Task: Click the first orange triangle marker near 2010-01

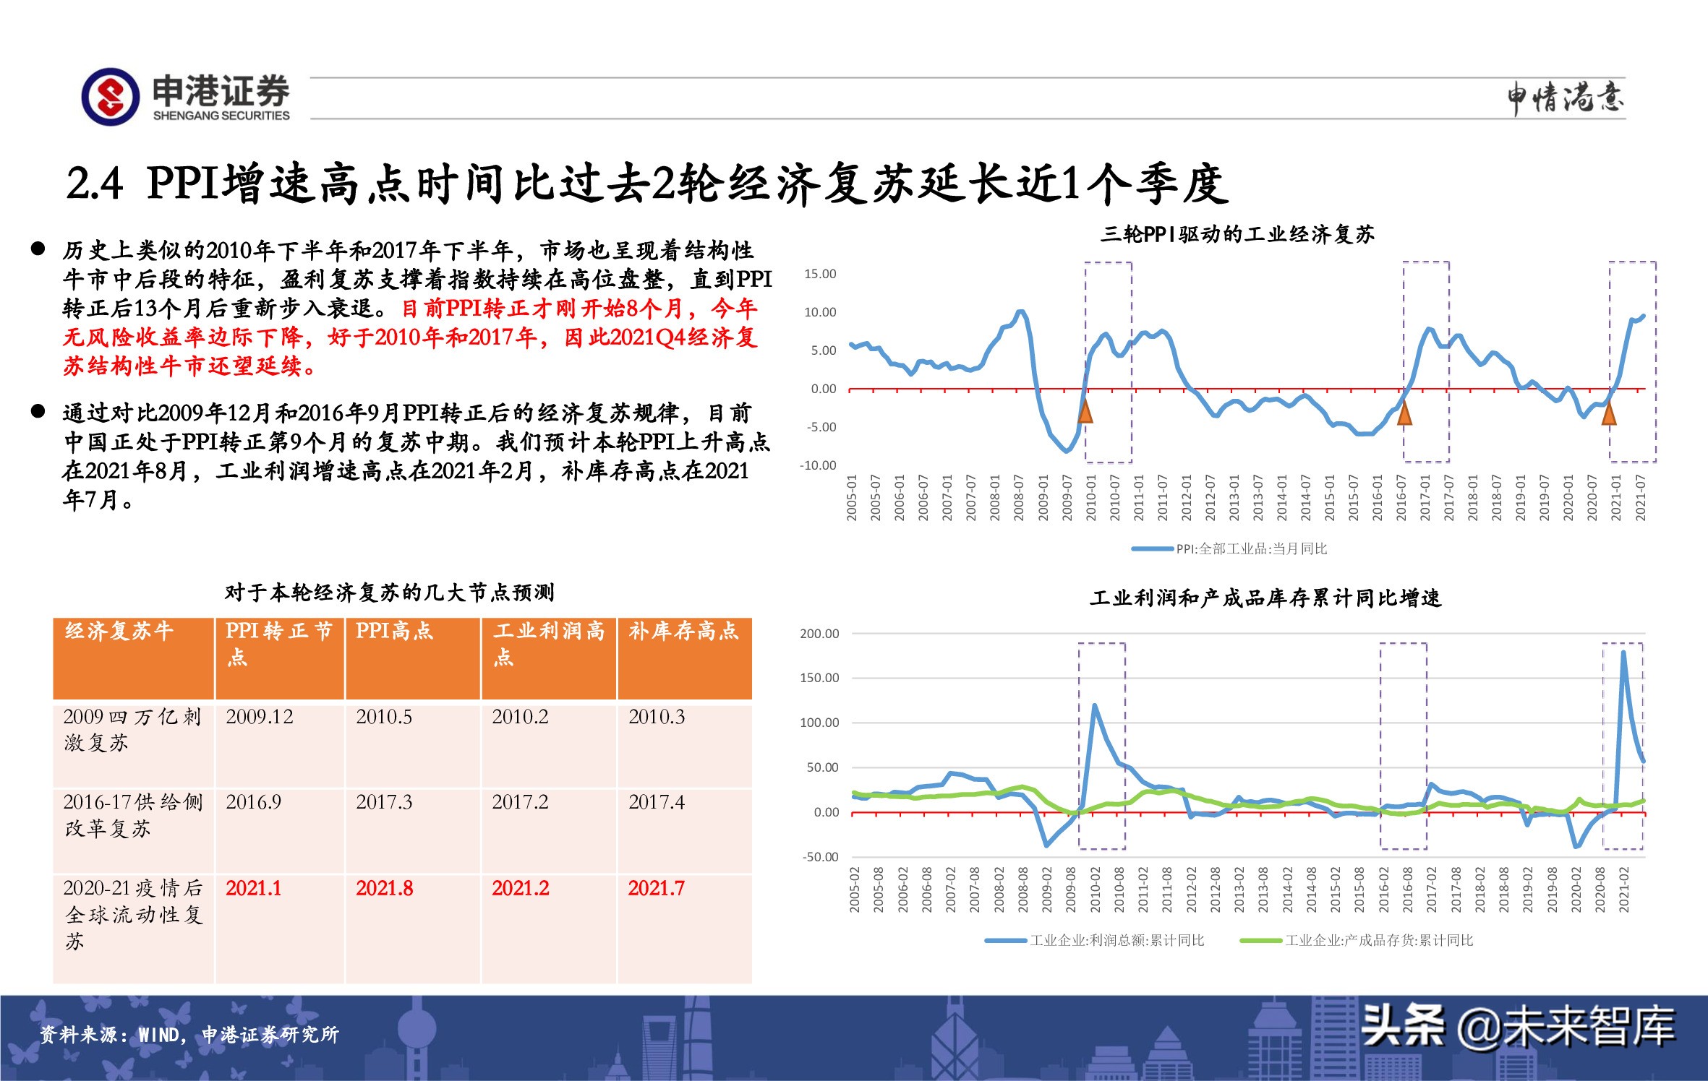Action: pyautogui.click(x=1085, y=411)
